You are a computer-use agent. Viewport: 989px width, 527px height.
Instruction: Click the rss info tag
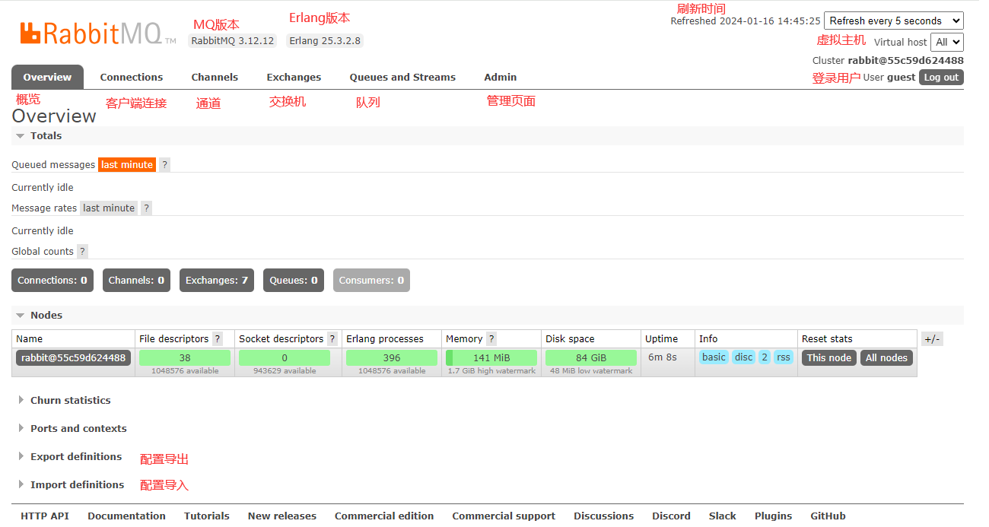point(784,357)
